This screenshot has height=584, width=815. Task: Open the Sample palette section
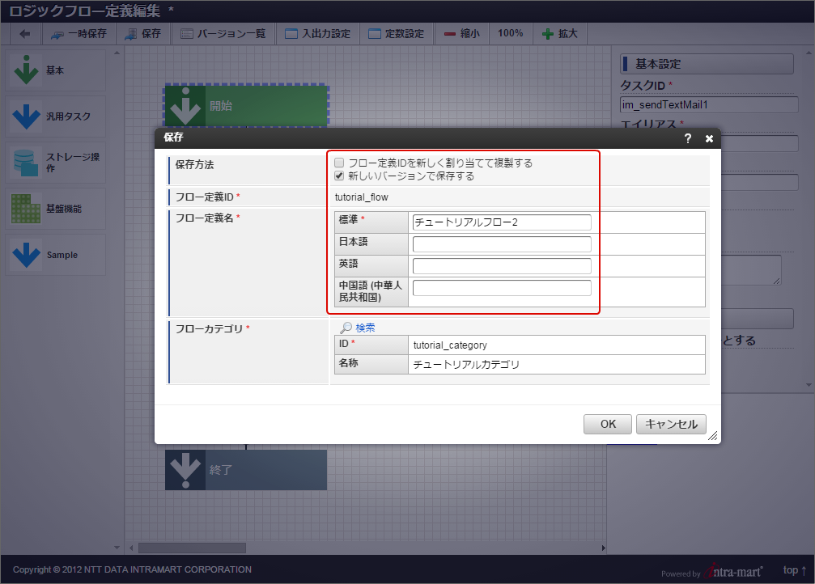pyautogui.click(x=54, y=254)
